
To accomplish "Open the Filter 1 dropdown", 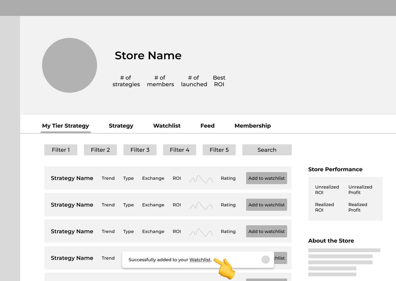I will 61,150.
